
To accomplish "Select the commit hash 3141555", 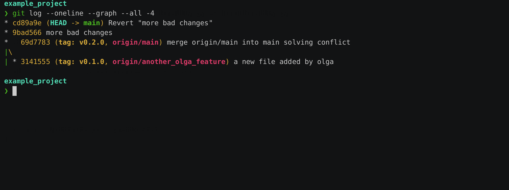I will coord(35,62).
